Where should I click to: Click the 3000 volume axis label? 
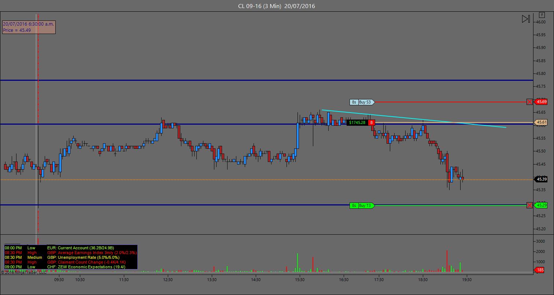[541, 242]
